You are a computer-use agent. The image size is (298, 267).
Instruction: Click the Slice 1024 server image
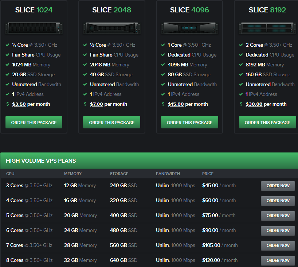point(34,28)
